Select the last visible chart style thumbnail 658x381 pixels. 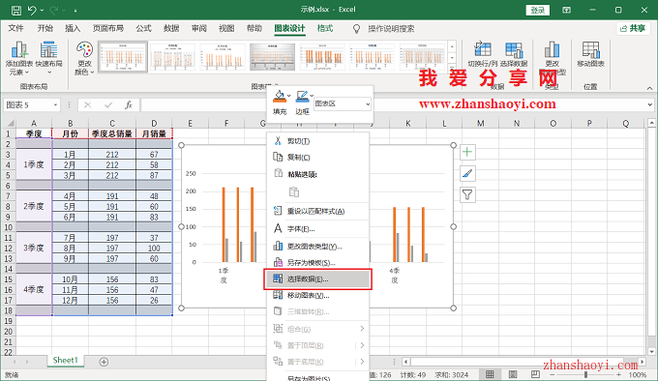click(x=423, y=57)
